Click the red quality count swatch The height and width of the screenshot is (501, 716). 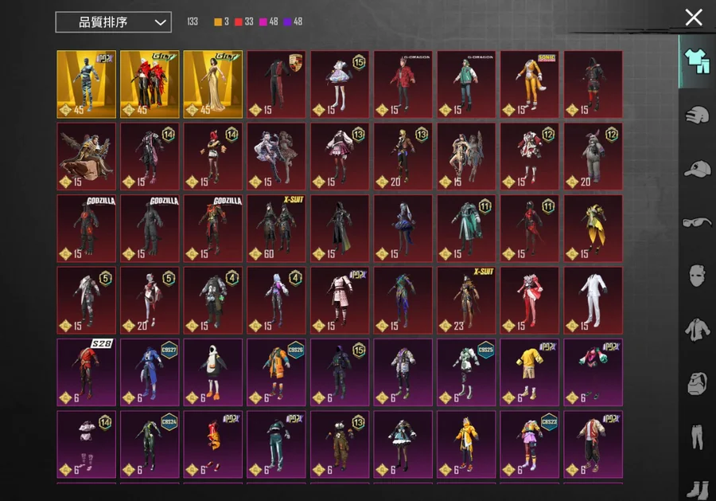coord(238,22)
